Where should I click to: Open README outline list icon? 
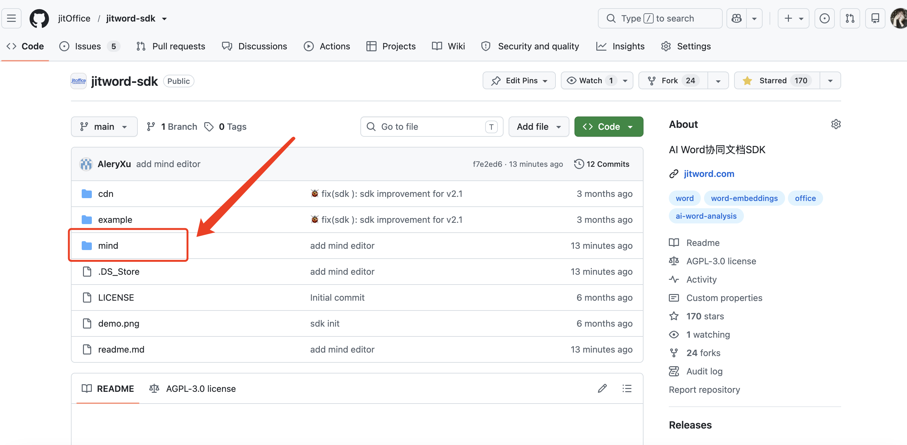pyautogui.click(x=627, y=388)
